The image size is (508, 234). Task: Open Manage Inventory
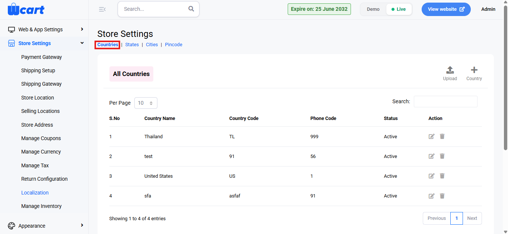pyautogui.click(x=41, y=206)
